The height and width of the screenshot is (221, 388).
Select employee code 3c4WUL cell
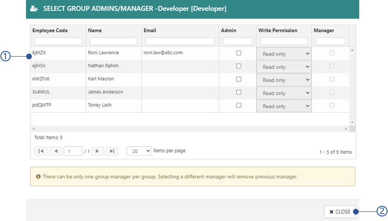58,92
